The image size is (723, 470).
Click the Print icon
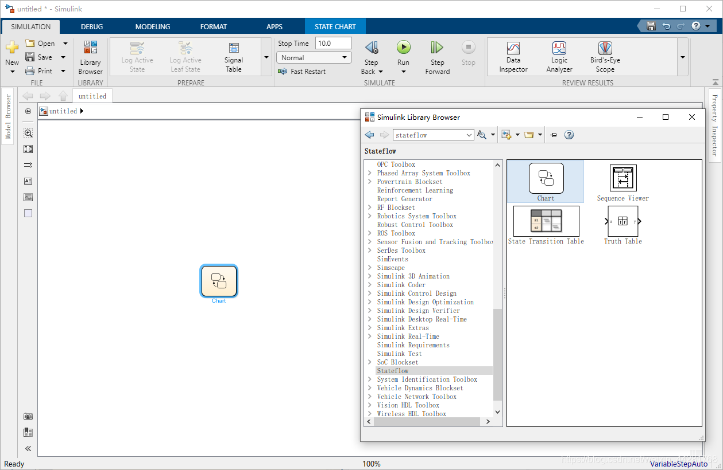pyautogui.click(x=30, y=71)
